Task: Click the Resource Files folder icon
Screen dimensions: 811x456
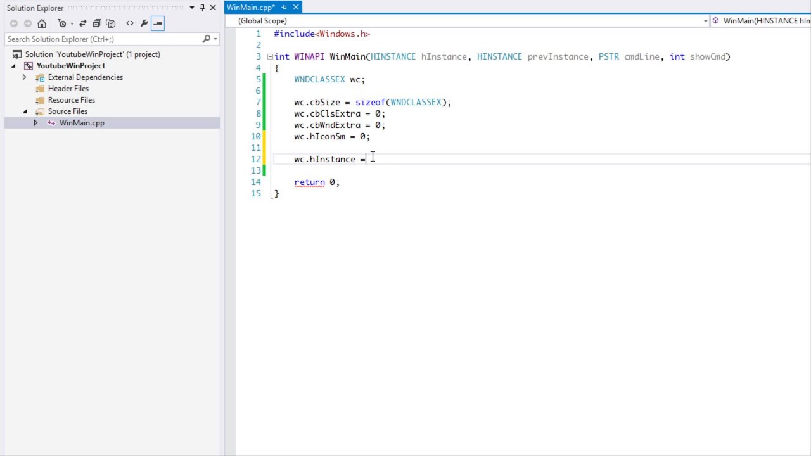Action: point(40,100)
